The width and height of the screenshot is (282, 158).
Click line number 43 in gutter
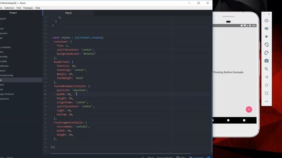coord(45,94)
